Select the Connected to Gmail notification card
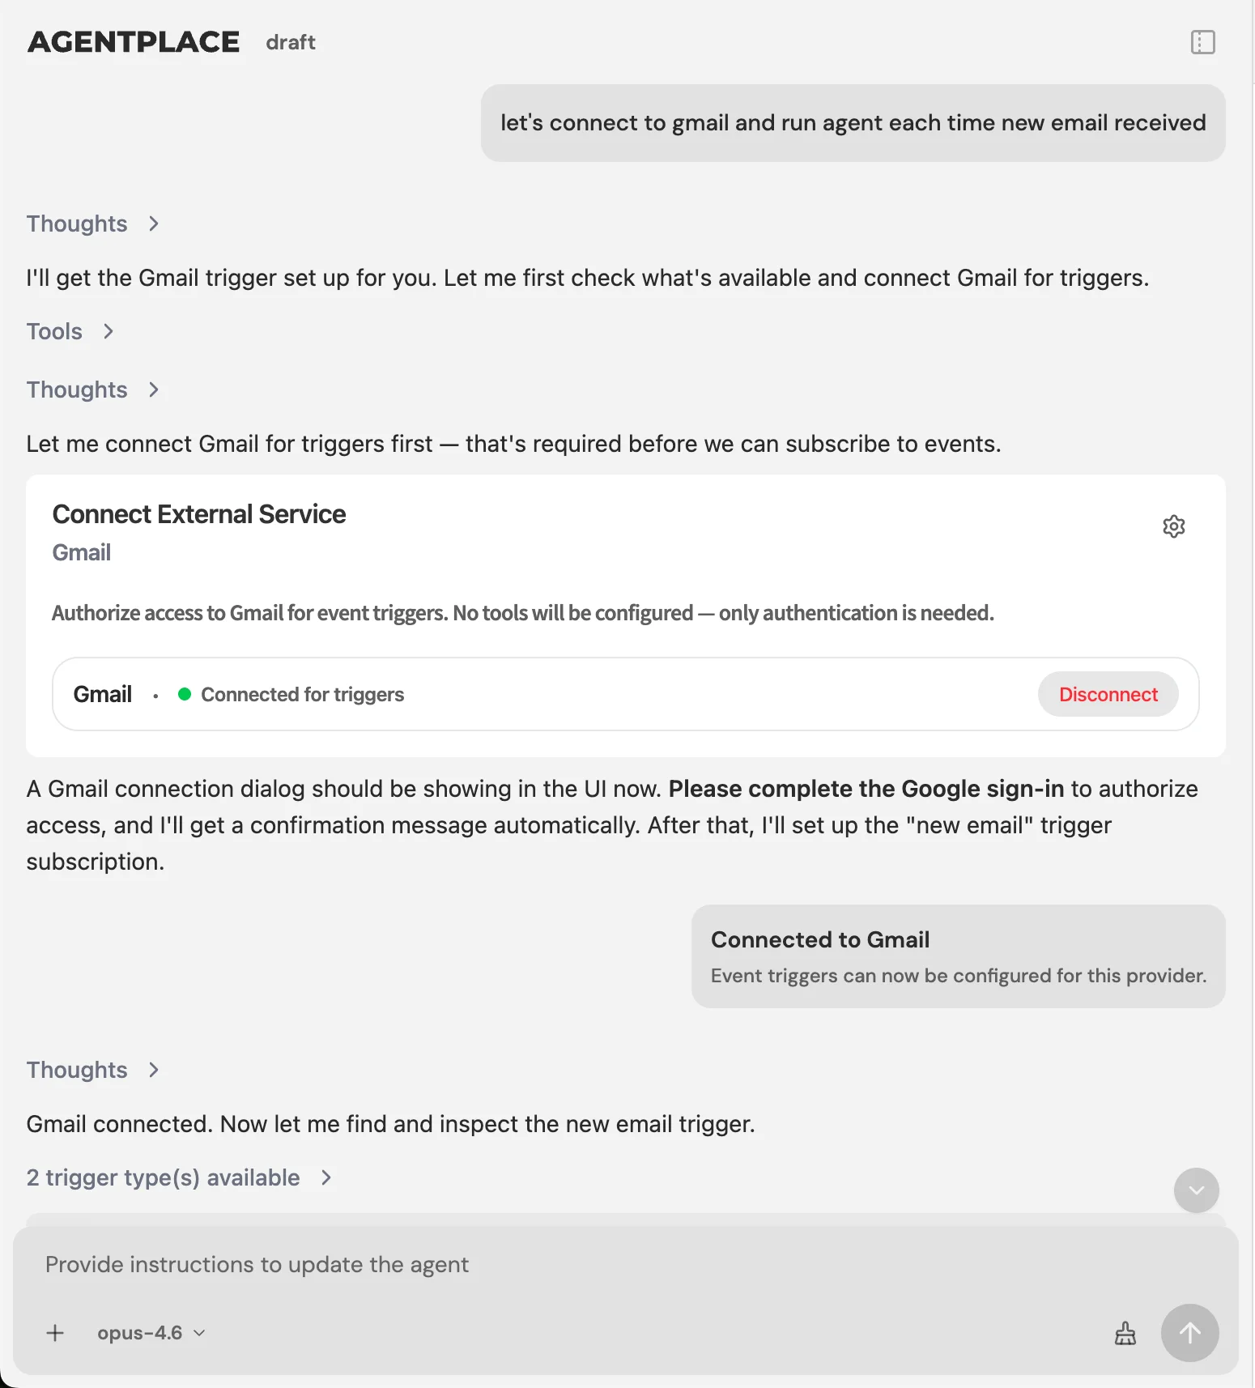Screen dimensions: 1255x1388 point(958,956)
